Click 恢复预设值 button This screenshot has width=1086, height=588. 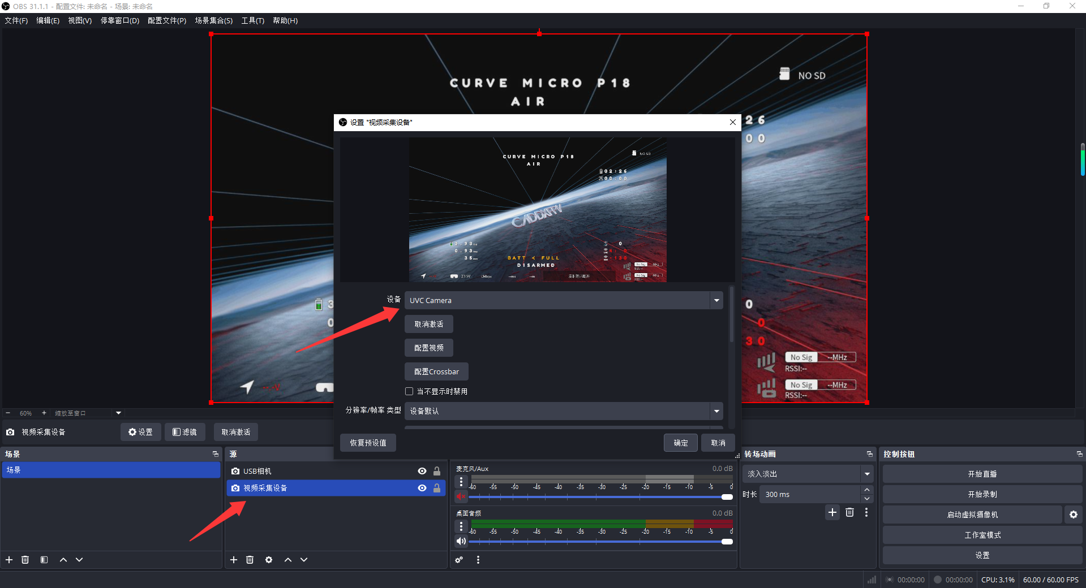pos(368,443)
